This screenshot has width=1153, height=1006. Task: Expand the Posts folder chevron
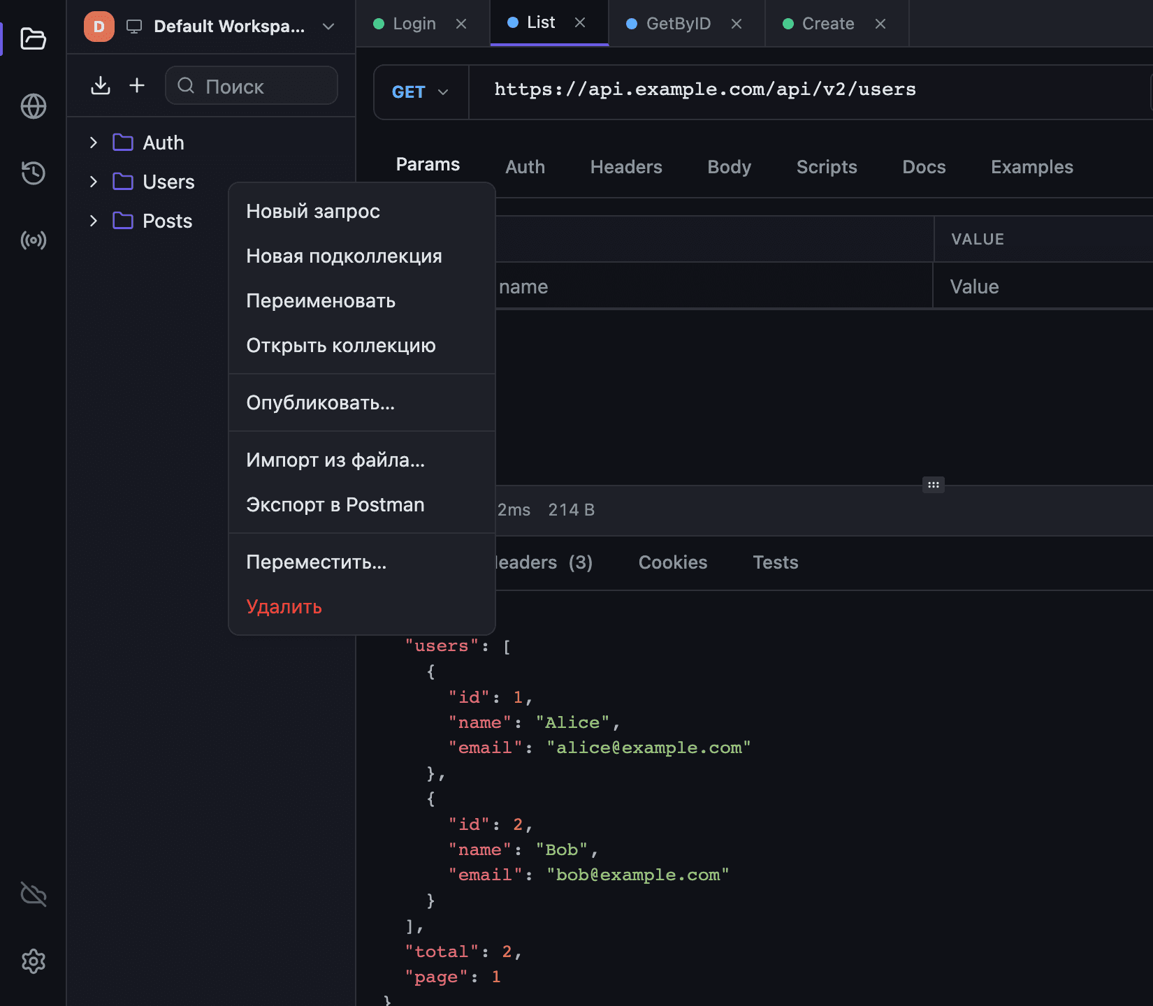tap(94, 221)
